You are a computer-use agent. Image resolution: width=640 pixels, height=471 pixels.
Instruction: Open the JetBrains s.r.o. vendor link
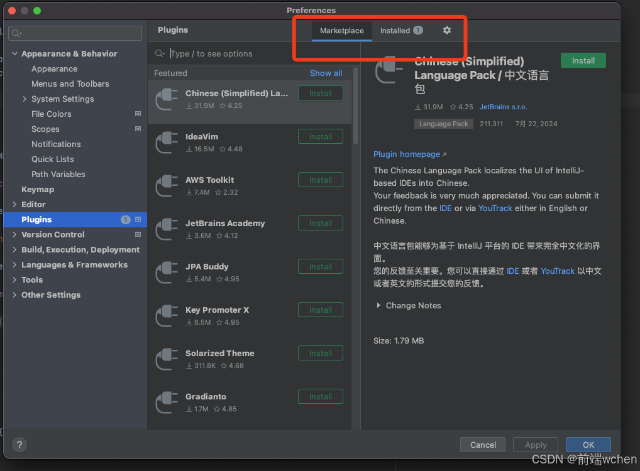504,107
